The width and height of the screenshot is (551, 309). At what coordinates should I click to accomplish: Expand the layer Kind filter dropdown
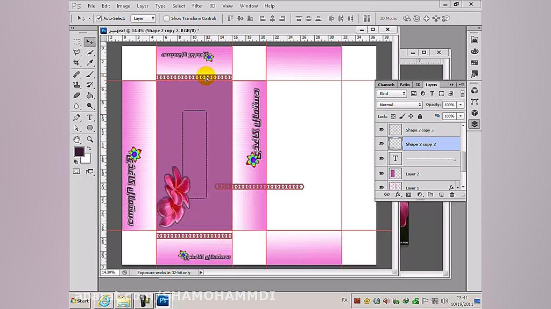click(391, 93)
